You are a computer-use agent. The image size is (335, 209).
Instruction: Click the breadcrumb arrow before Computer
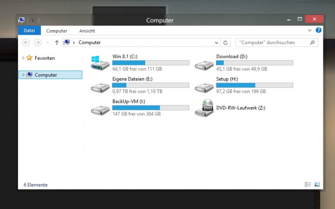[74, 43]
